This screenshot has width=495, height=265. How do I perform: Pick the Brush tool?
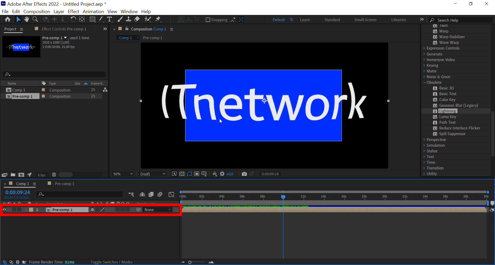(x=120, y=19)
